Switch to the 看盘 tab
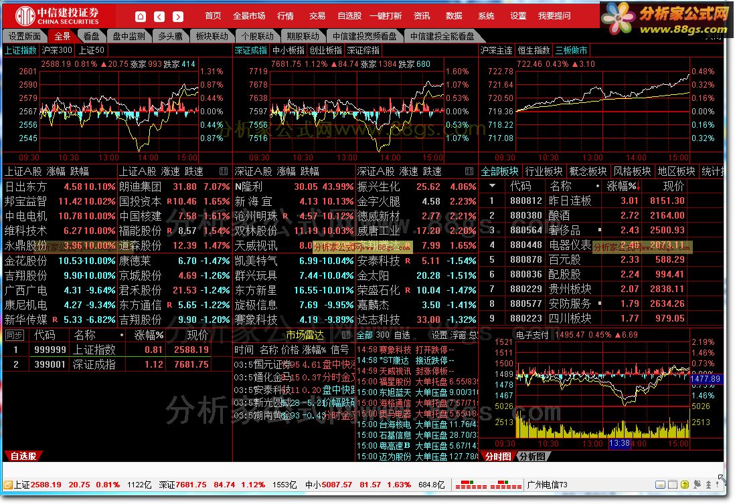Image resolution: width=735 pixels, height=504 pixels. tap(91, 36)
